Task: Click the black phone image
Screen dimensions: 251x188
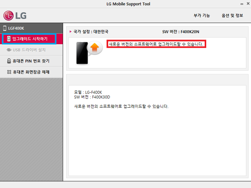Action: pos(82,53)
